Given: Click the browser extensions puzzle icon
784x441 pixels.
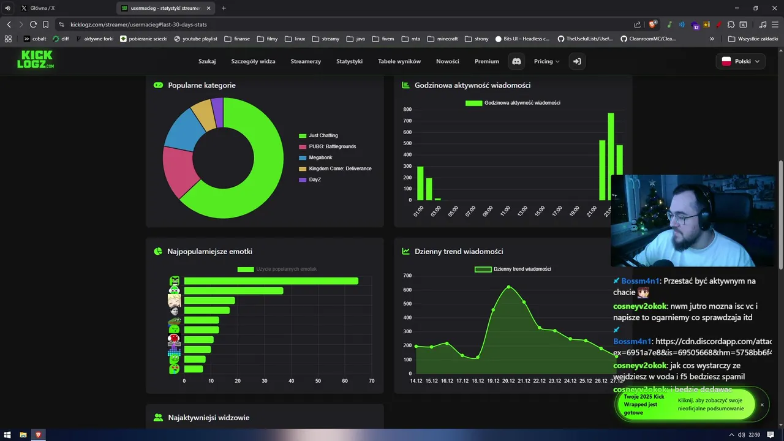Looking at the screenshot, I should pyautogui.click(x=731, y=24).
